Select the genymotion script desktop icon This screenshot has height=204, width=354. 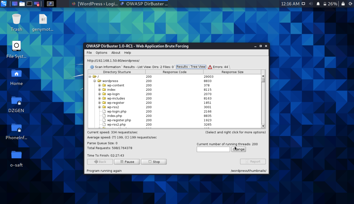pyautogui.click(x=43, y=23)
